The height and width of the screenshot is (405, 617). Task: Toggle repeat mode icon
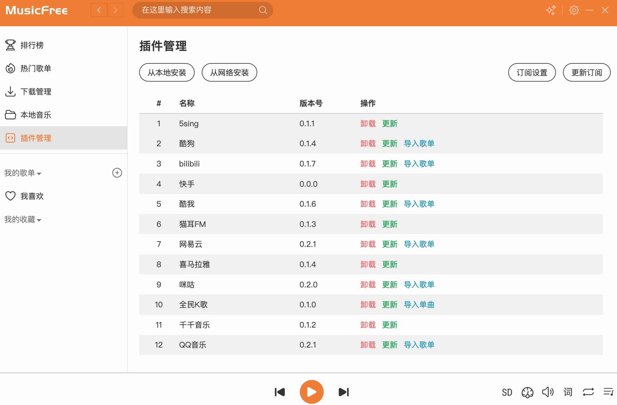coord(588,392)
